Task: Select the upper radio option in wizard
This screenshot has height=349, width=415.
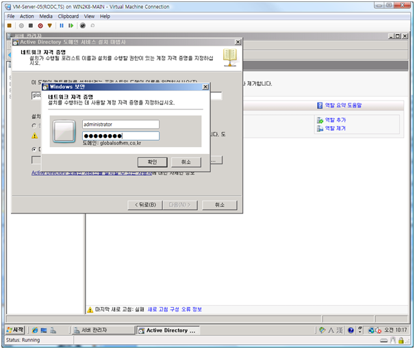Action: pos(34,126)
